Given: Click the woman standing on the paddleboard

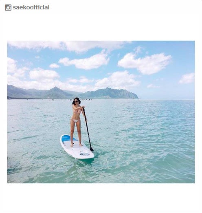Looking at the screenshot, I should [x=77, y=122].
